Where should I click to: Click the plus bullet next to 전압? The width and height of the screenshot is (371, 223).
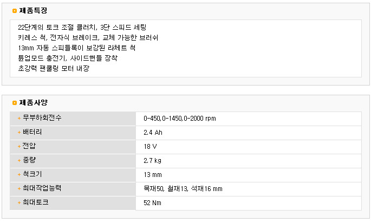click(19, 146)
